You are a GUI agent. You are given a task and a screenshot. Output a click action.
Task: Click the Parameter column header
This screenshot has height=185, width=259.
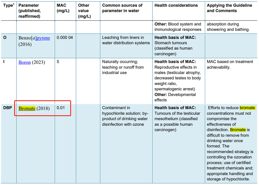point(30,11)
